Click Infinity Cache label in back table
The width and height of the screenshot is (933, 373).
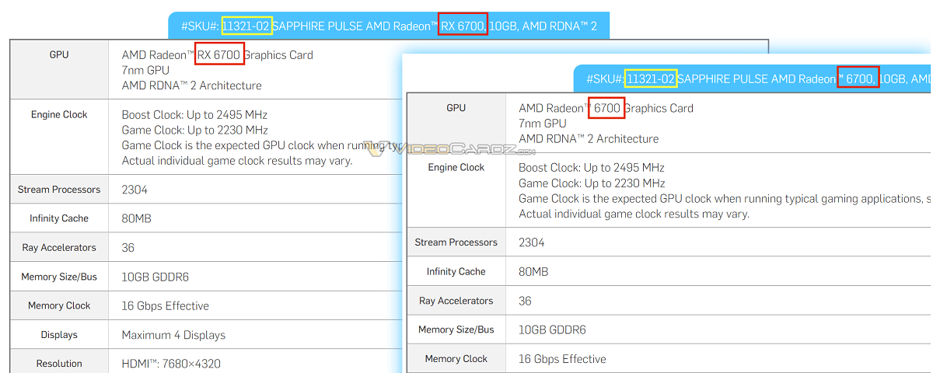click(59, 218)
